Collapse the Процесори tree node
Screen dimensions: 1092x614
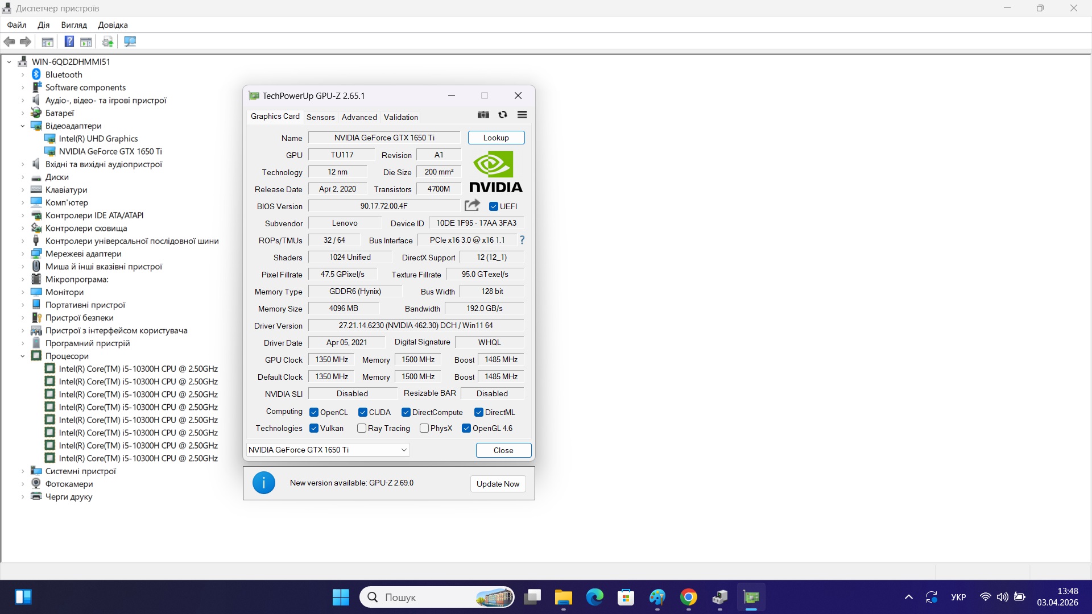click(x=23, y=356)
